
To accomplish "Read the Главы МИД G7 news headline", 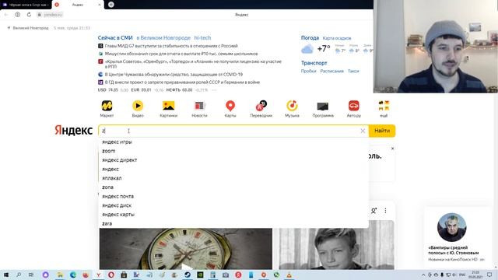I will coord(171,46).
